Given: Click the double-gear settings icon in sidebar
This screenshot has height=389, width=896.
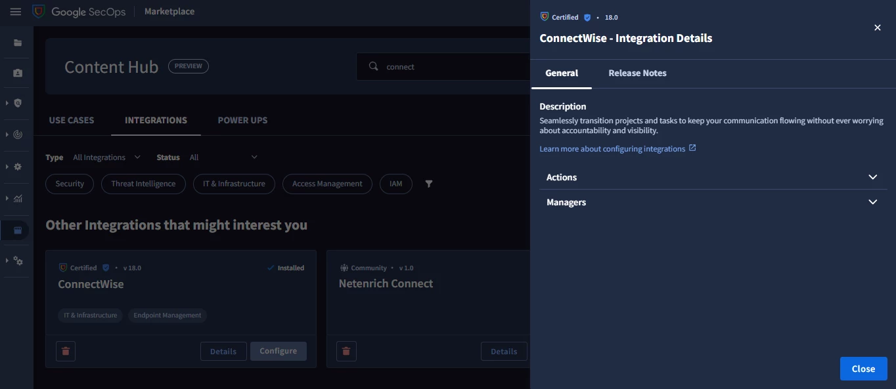Looking at the screenshot, I should coord(18,261).
